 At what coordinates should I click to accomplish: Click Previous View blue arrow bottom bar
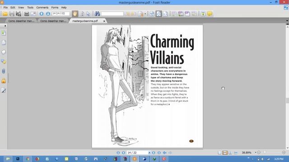pos(164,153)
